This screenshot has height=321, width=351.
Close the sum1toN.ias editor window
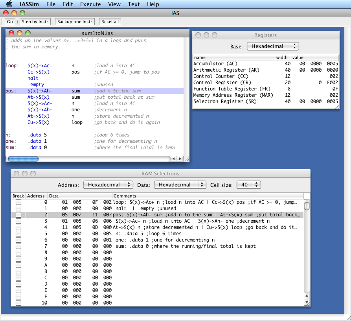click(x=11, y=33)
